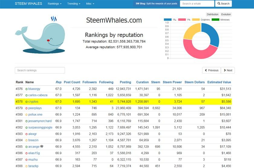
Task: Go to the Previous rankings page
Action: click(212, 70)
